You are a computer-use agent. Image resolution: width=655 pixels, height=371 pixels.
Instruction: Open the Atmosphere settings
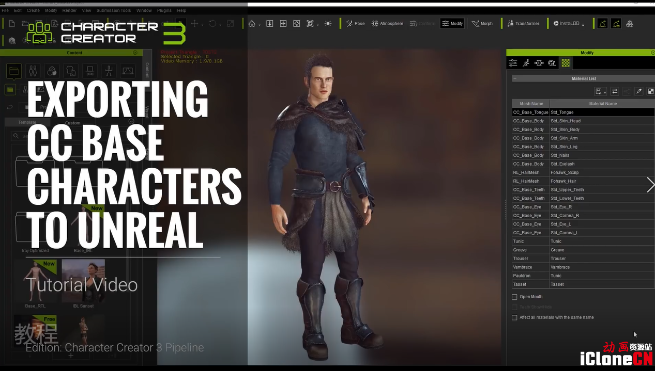click(x=388, y=24)
